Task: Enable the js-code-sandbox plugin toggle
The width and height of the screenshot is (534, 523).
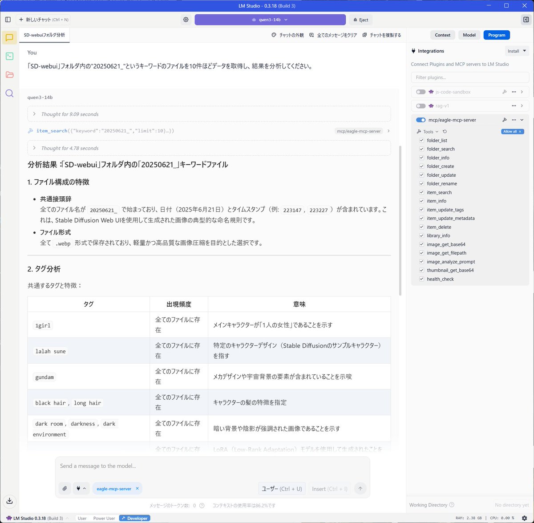Action: click(x=421, y=92)
